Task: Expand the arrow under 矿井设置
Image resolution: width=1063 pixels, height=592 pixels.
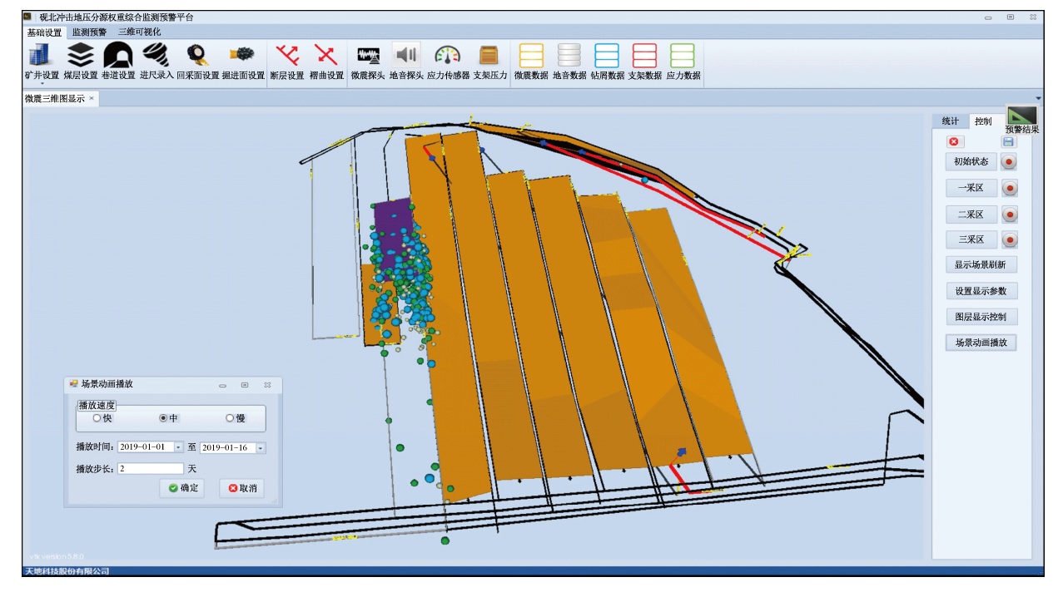Action: pos(42,83)
